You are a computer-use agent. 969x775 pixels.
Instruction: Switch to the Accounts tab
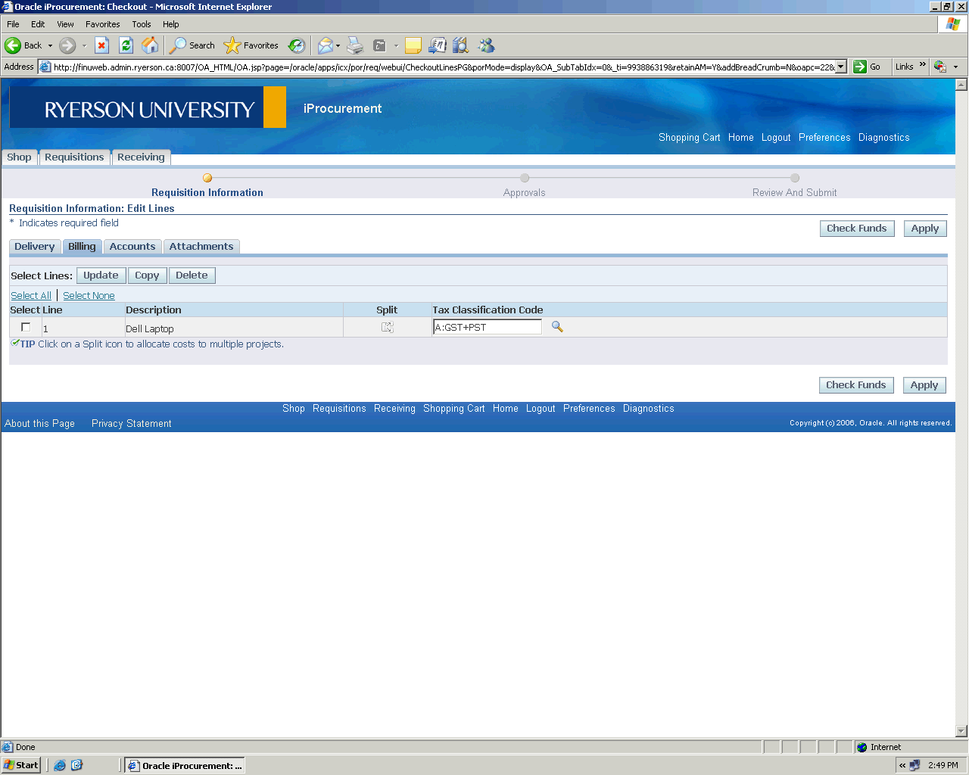pyautogui.click(x=132, y=247)
